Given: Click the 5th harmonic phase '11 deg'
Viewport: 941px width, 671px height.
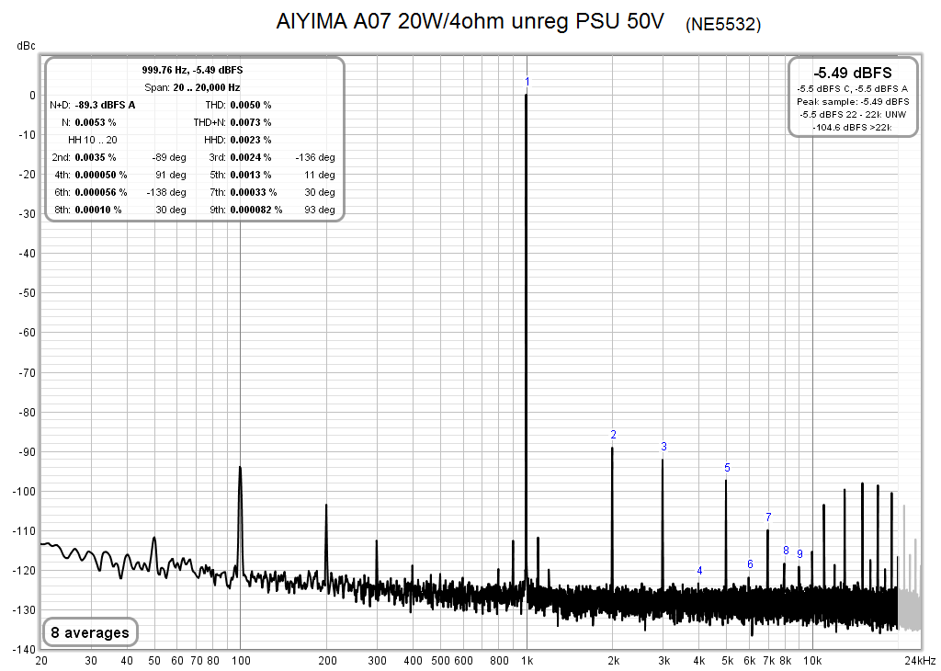Looking at the screenshot, I should point(319,175).
